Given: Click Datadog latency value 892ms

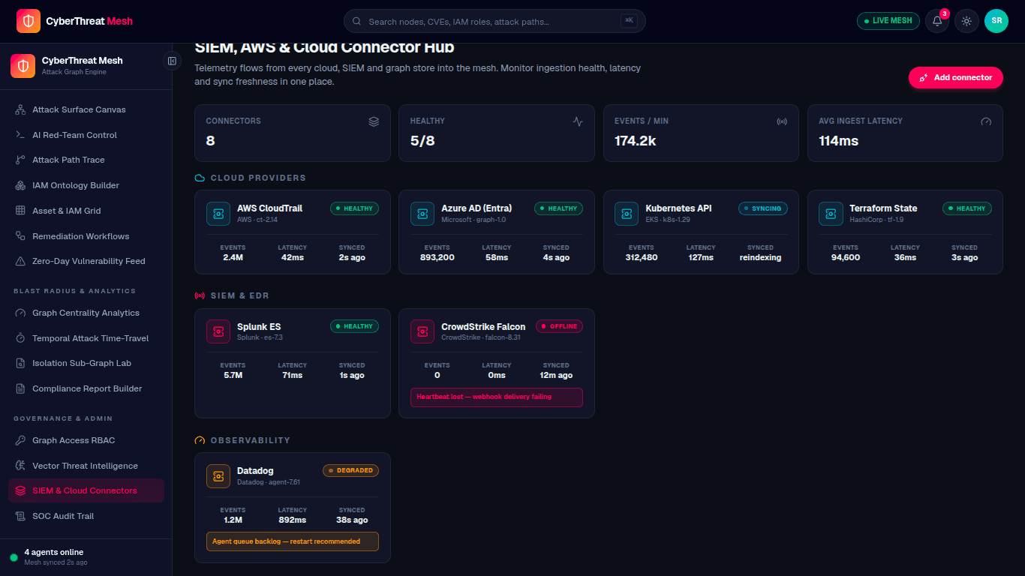Looking at the screenshot, I should pos(293,520).
